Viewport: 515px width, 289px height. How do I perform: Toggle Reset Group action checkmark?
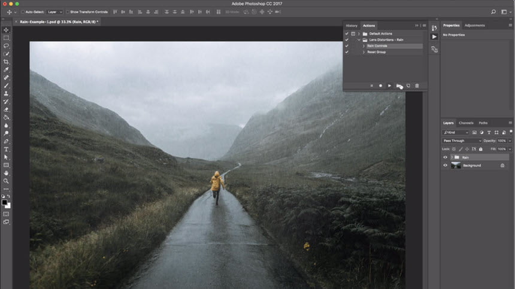click(x=347, y=52)
